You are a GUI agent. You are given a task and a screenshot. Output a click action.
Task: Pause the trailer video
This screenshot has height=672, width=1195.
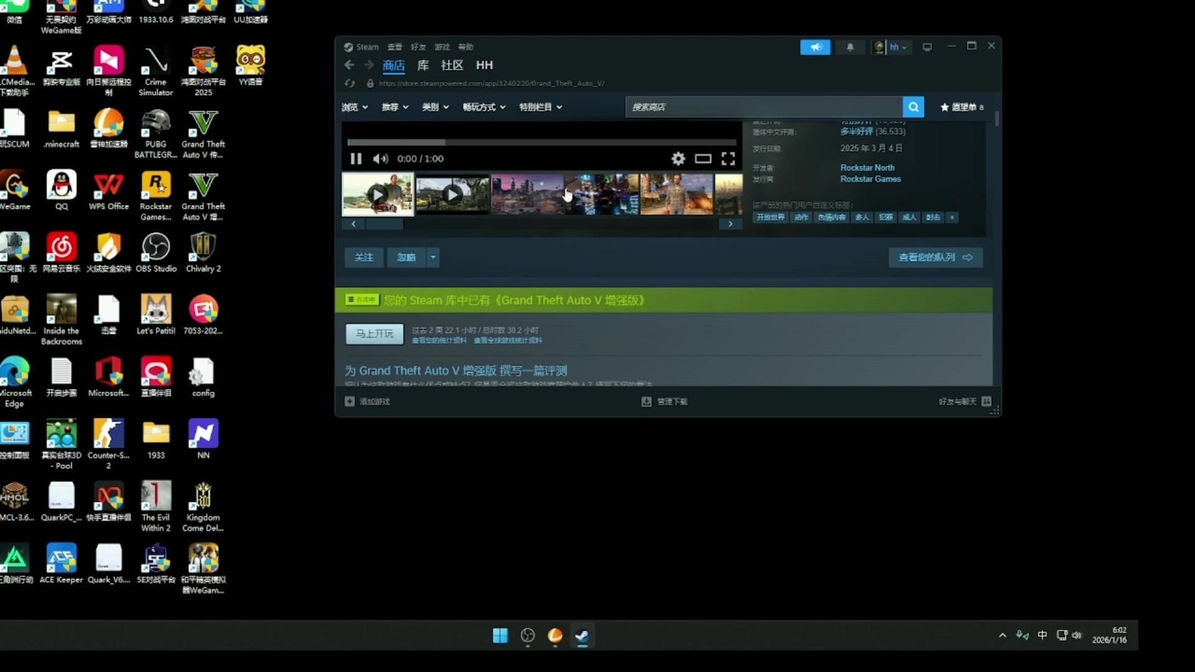(356, 159)
